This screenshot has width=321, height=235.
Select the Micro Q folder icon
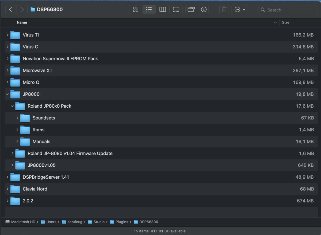click(x=15, y=82)
